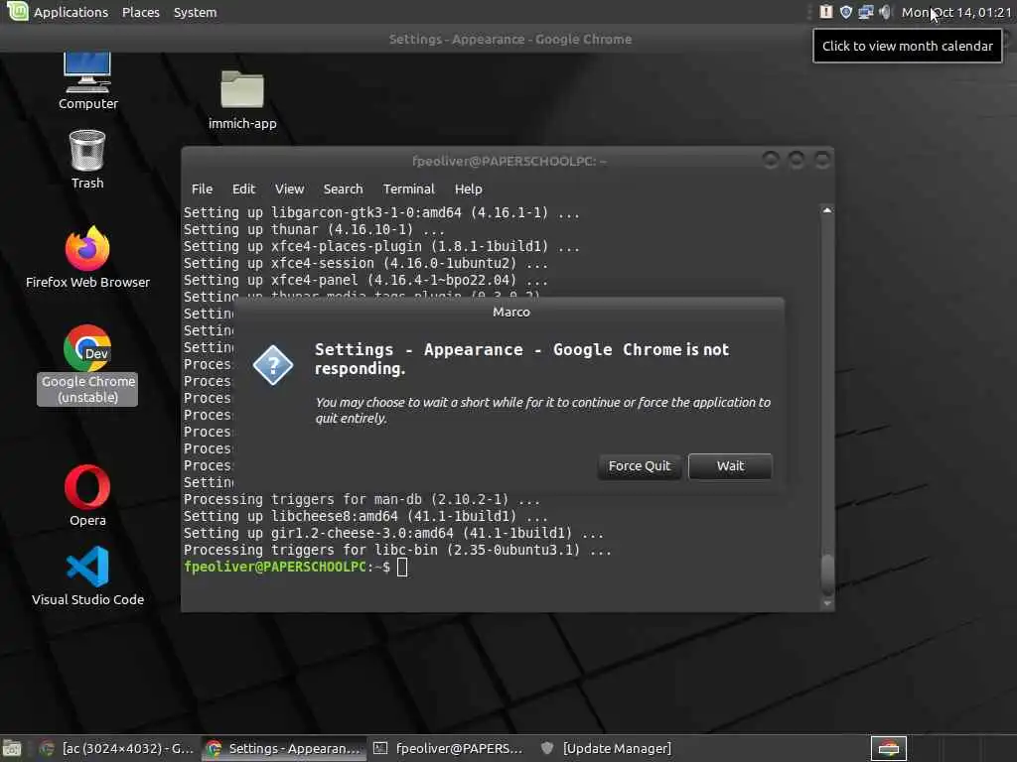
Task: Switch to the ac (3024×4032) taskbar window
Action: pyautogui.click(x=117, y=748)
